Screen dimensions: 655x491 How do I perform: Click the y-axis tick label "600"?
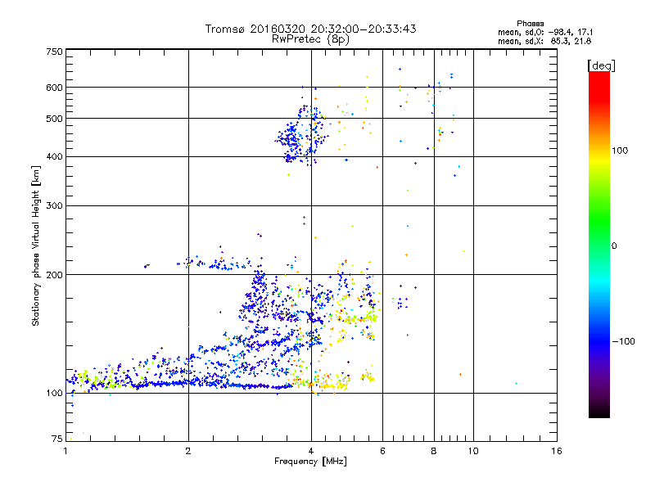(x=54, y=88)
